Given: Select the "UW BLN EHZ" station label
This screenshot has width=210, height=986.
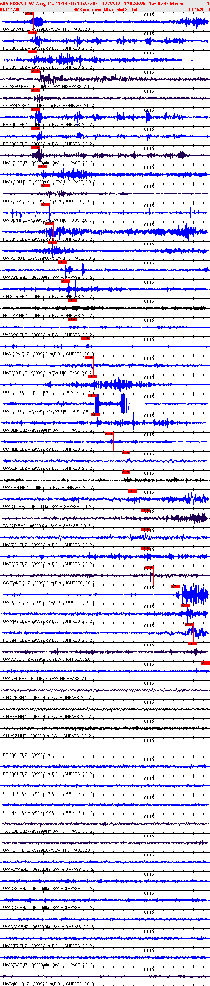Looking at the screenshot, I should tap(15, 221).
